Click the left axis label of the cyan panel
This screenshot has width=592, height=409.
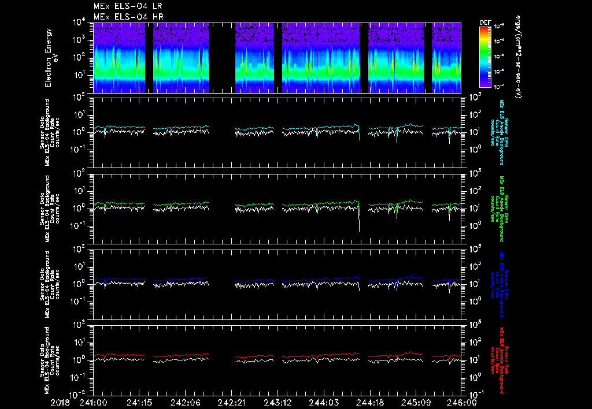point(50,132)
